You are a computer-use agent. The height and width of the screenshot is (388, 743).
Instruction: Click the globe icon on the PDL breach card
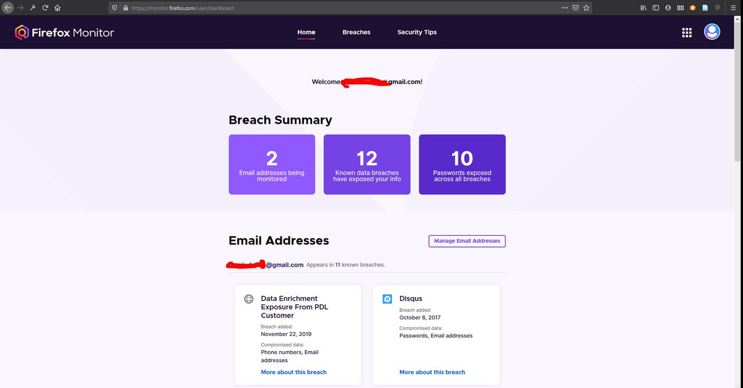[x=248, y=298]
